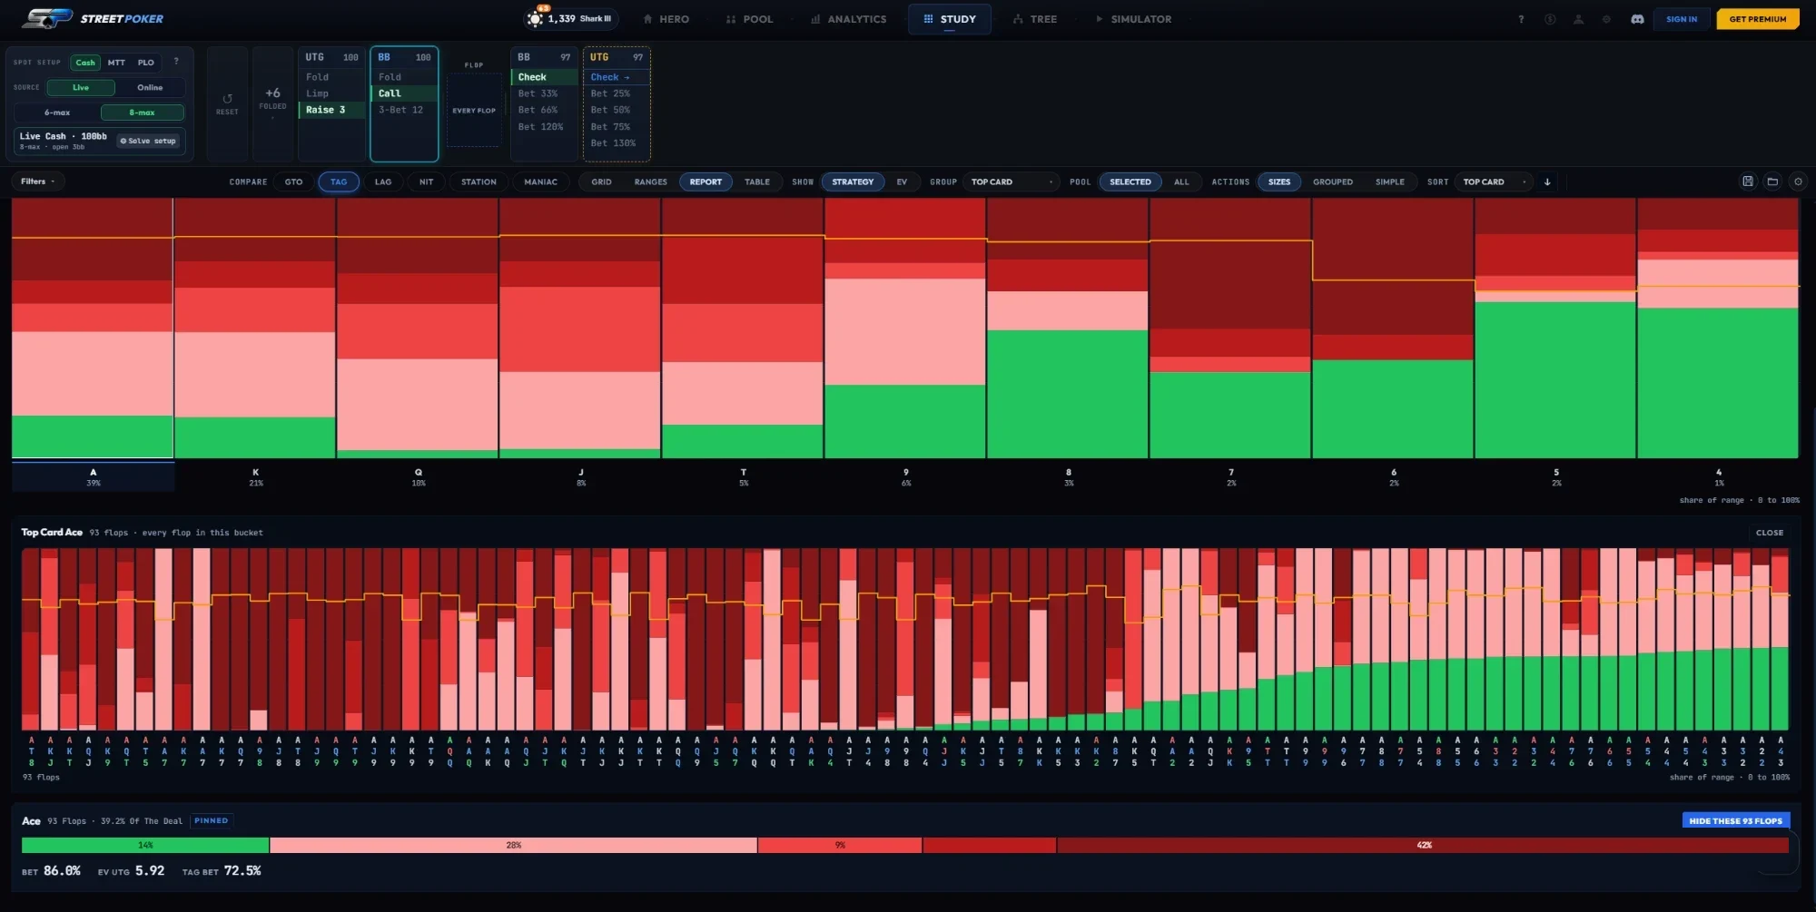Switch game type to MTT

(x=116, y=63)
